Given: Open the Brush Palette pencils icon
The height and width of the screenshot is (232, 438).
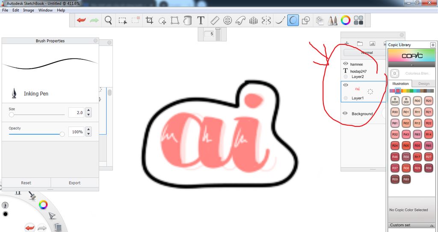Looking at the screenshot, I should click(x=332, y=21).
